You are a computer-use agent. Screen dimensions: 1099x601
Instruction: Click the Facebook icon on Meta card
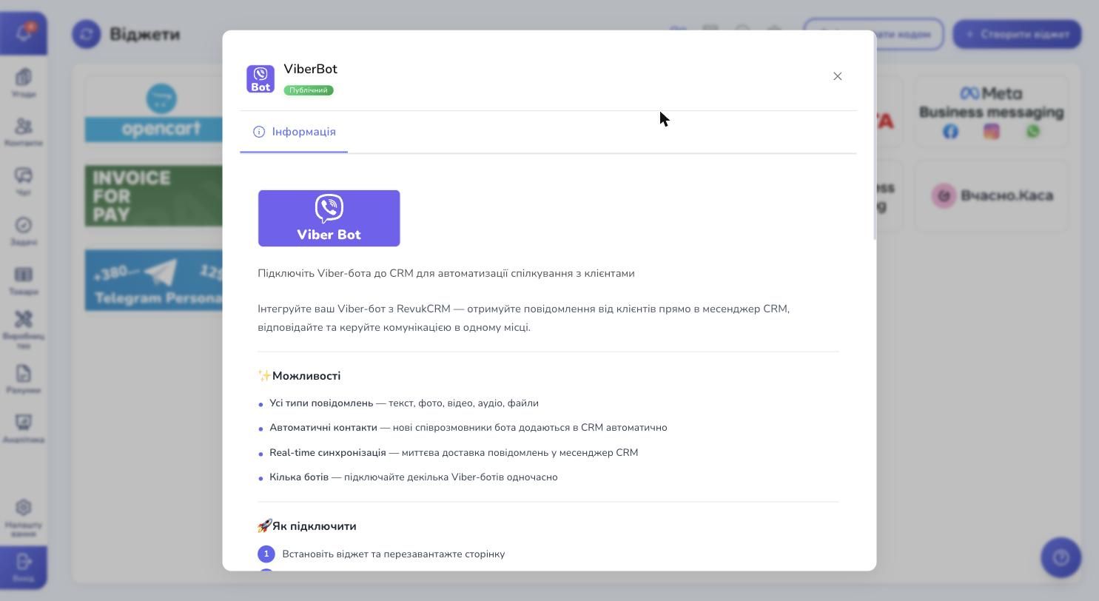950,132
